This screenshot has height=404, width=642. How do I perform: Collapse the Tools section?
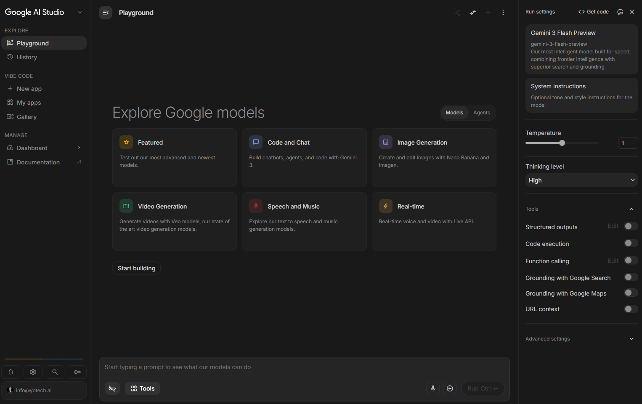pos(631,209)
